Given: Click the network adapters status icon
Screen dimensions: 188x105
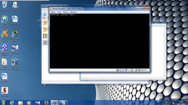Looking at the screenshot, I should pyautogui.click(x=126, y=70).
